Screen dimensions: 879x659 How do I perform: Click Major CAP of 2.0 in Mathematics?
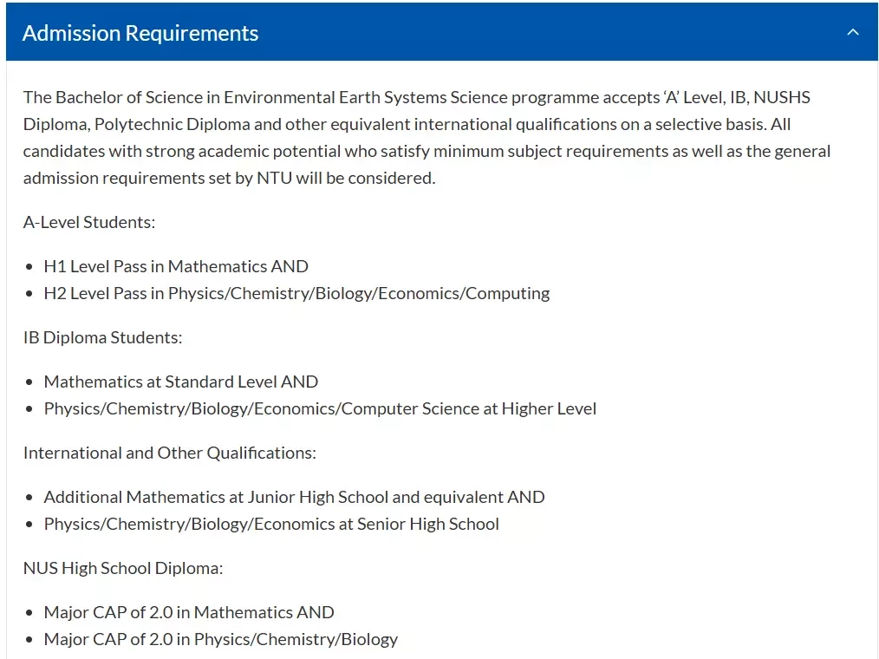189,612
